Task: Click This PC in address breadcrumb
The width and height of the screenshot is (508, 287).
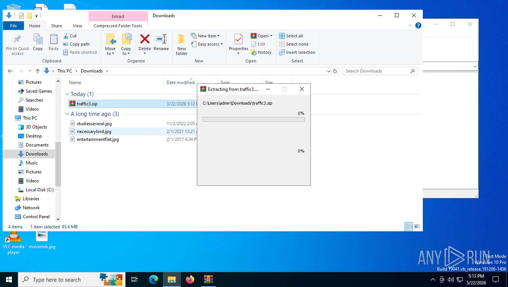Action: pos(65,71)
